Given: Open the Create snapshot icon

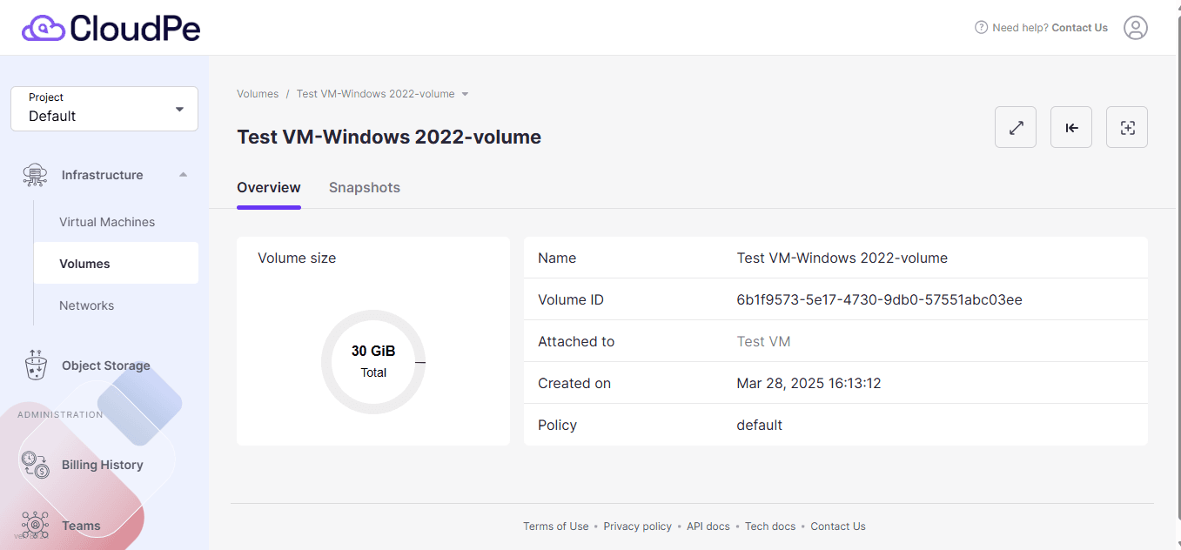Looking at the screenshot, I should (x=1127, y=127).
